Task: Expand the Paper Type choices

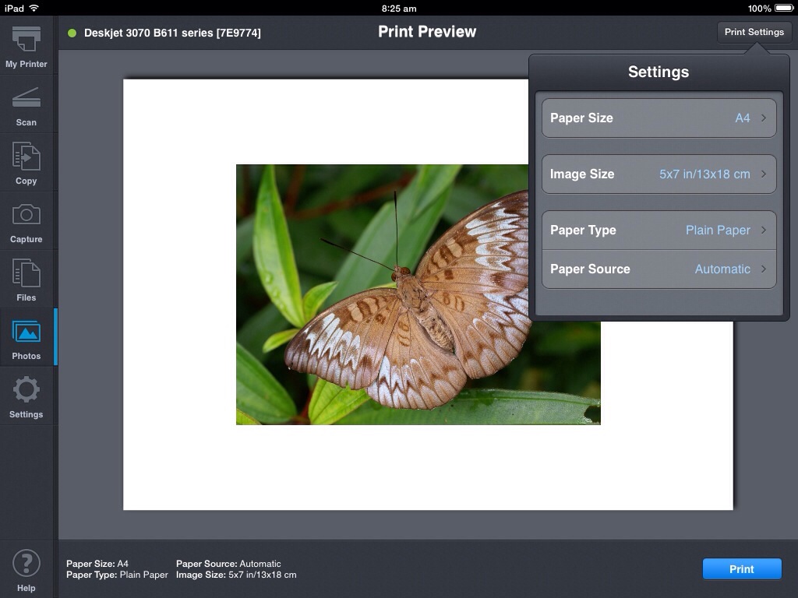Action: tap(659, 230)
